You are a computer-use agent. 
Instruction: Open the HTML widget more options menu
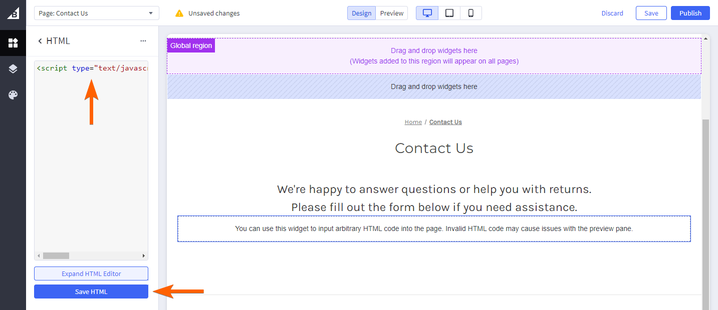143,41
